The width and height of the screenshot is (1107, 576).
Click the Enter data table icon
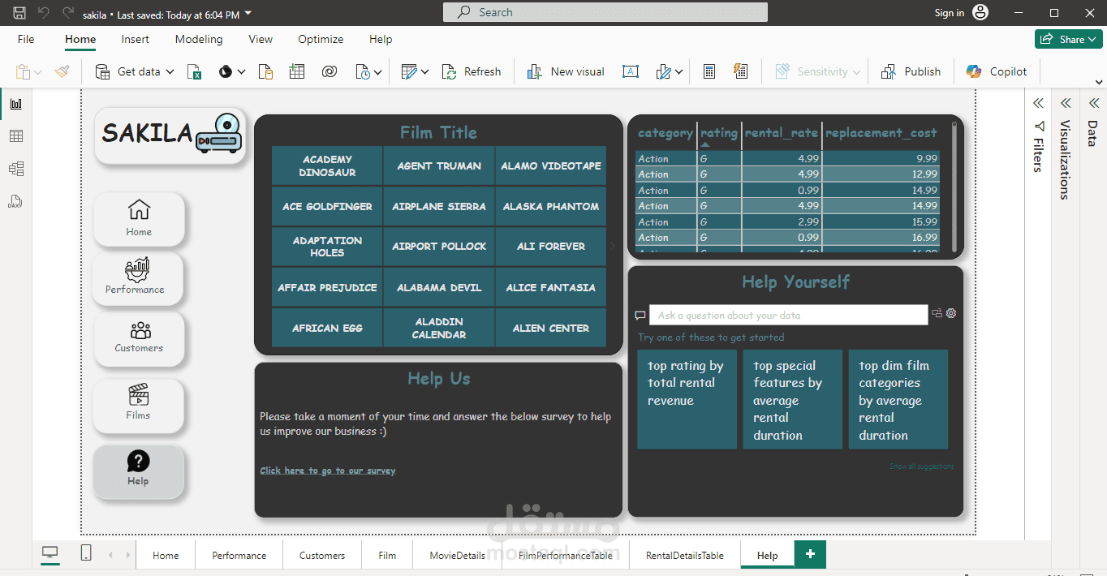297,71
